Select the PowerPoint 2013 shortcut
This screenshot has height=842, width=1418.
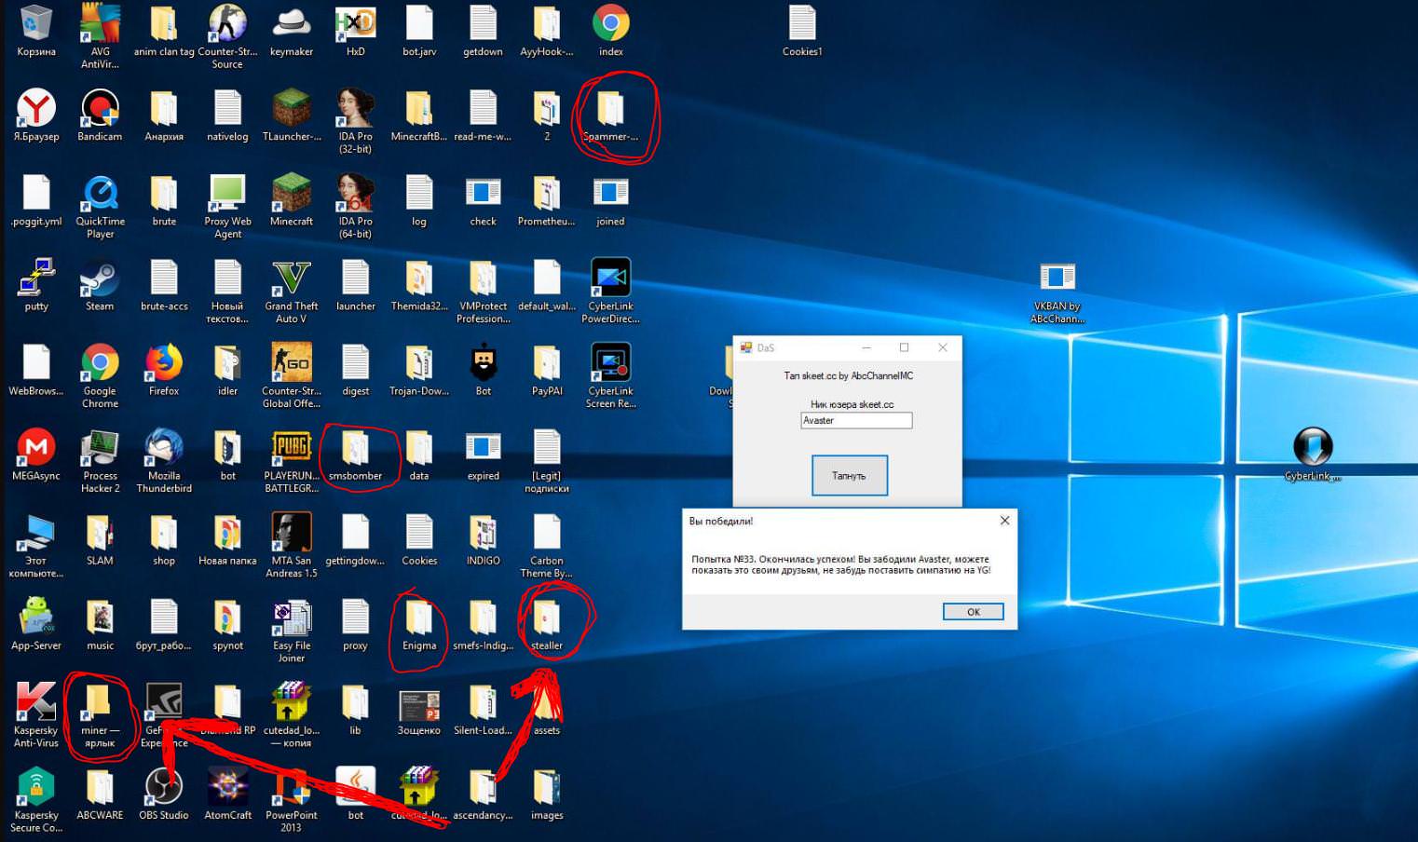point(292,788)
